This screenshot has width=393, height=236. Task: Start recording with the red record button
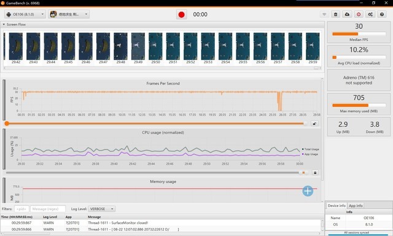click(182, 15)
